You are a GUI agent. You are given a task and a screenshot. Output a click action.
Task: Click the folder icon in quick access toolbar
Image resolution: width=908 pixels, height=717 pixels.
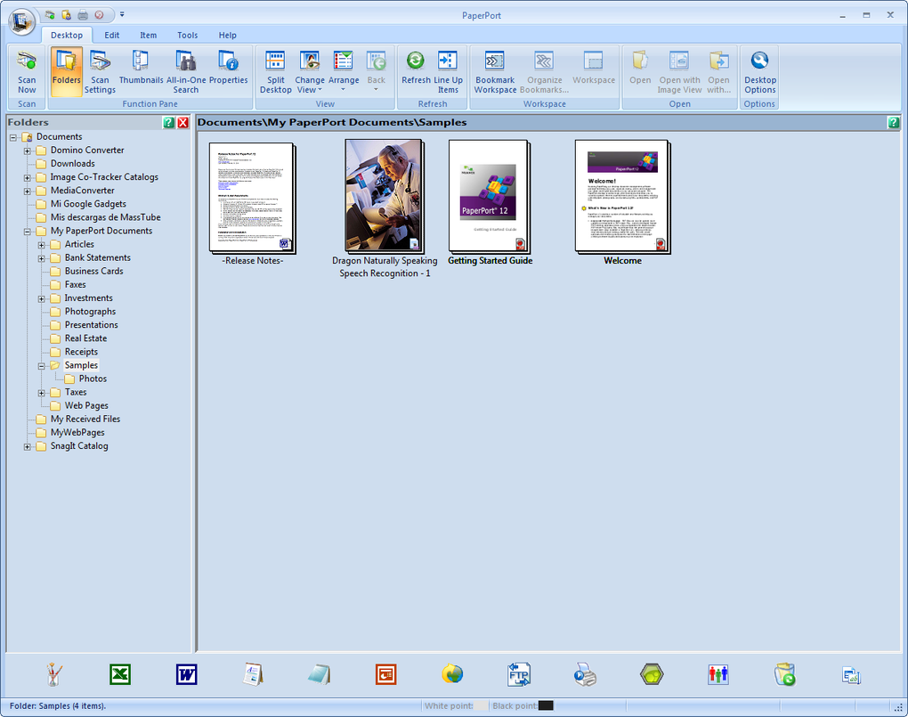click(66, 14)
